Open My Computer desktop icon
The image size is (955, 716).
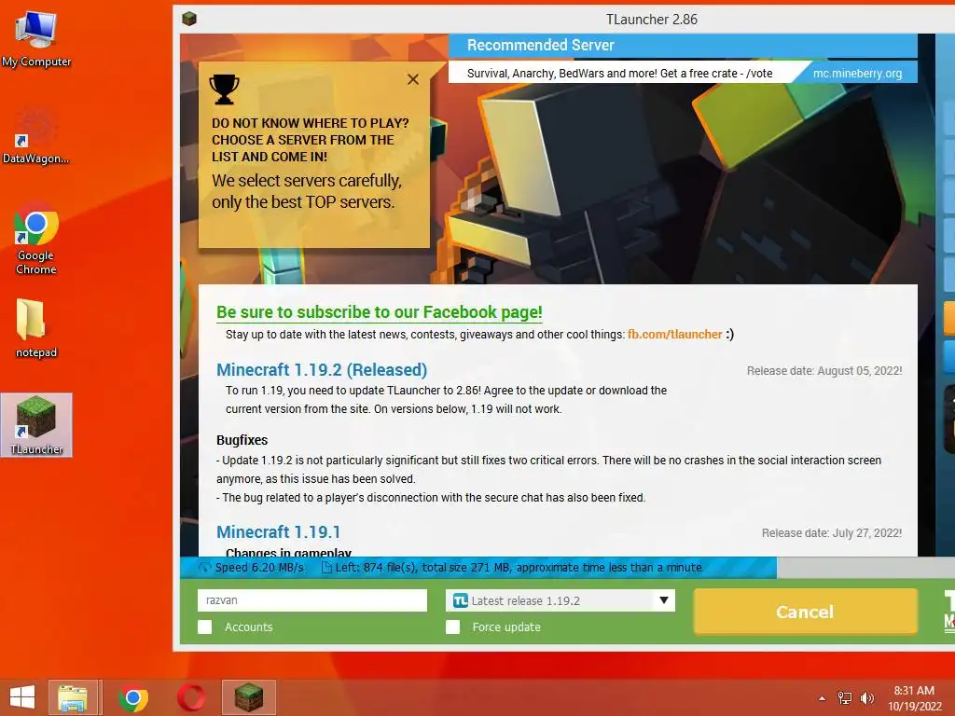point(36,39)
